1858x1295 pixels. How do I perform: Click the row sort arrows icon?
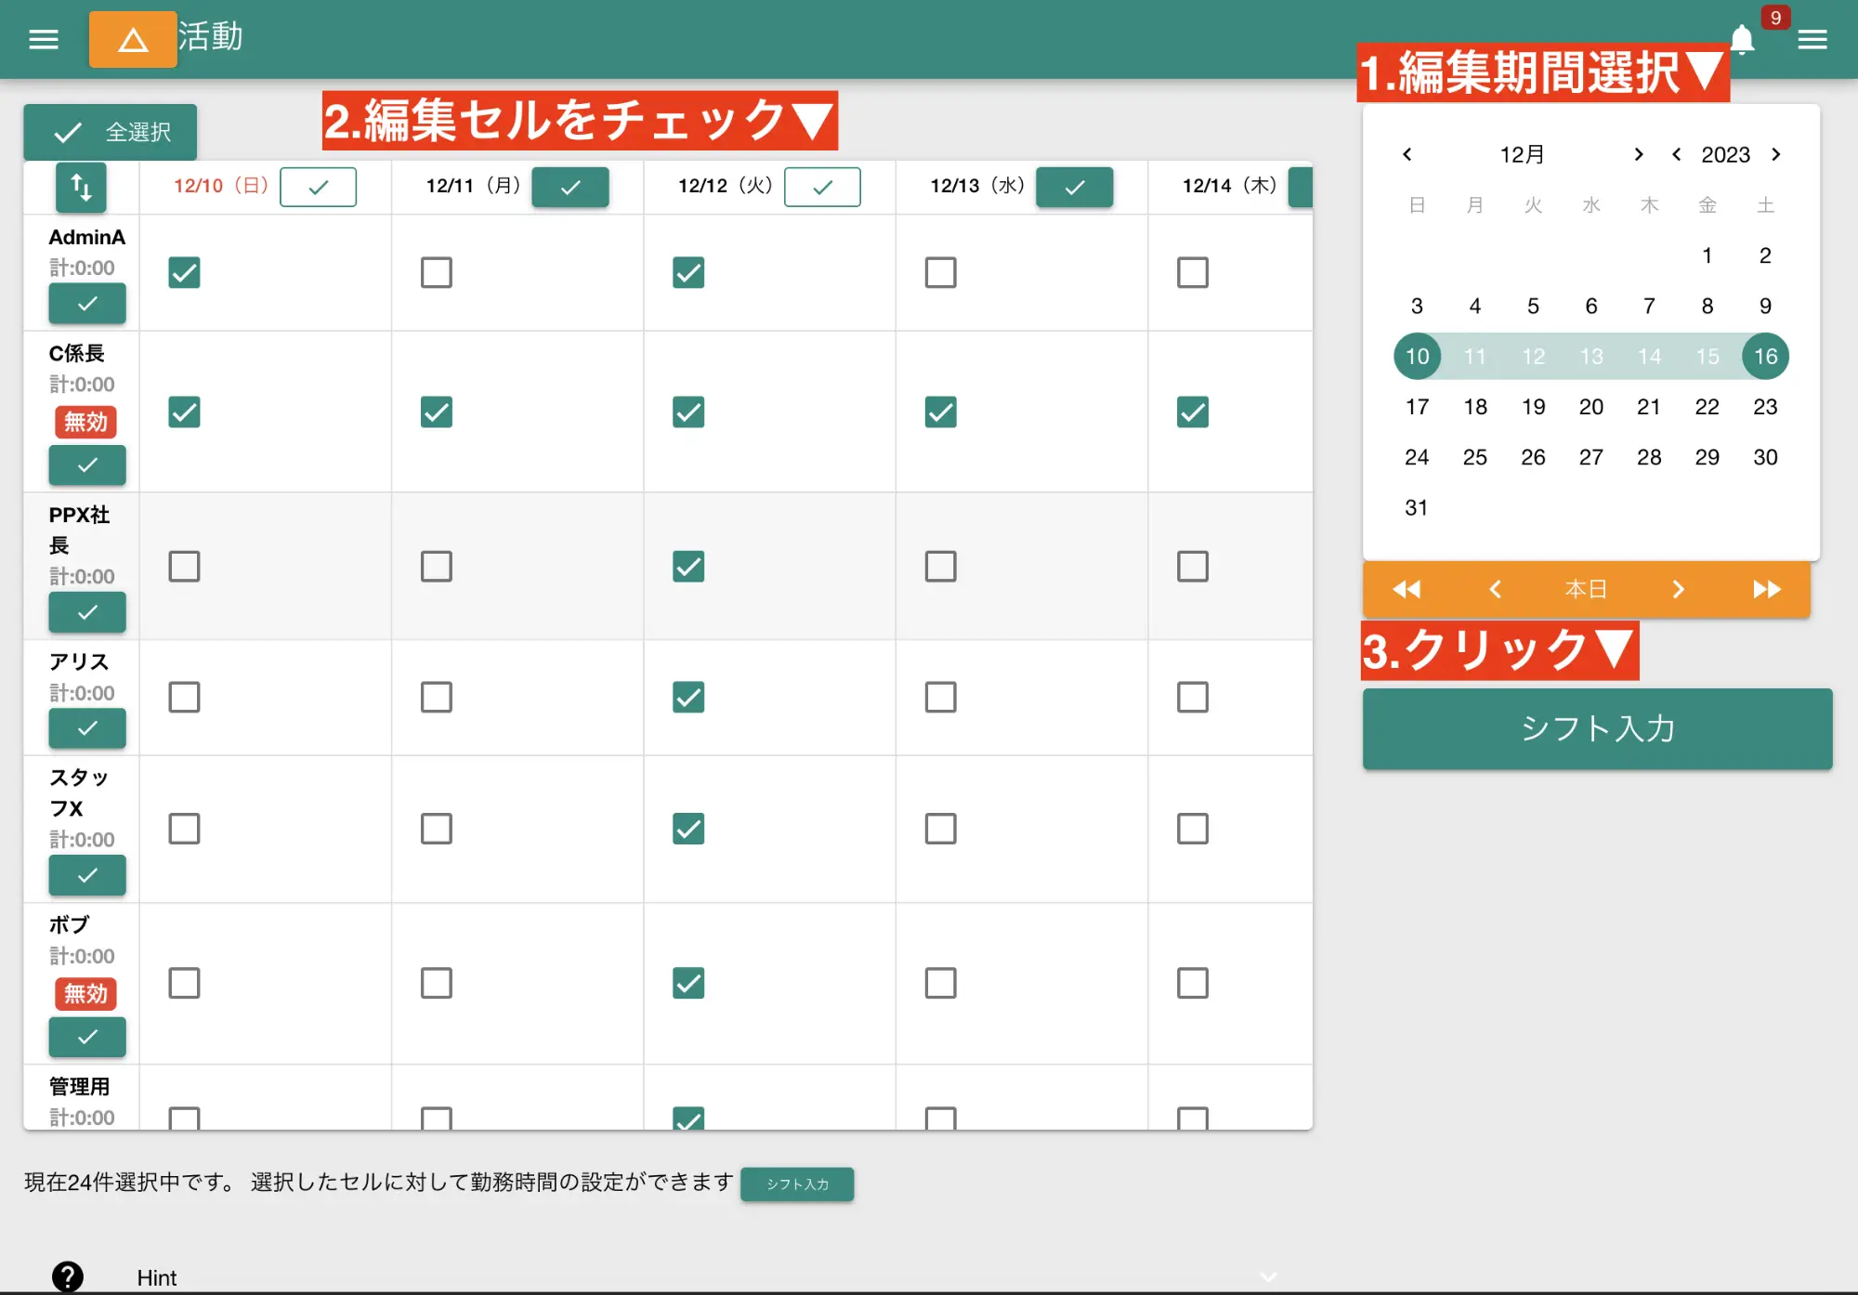tap(81, 188)
